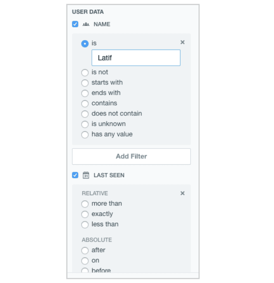Select the 'is unknown' condition

(85, 124)
